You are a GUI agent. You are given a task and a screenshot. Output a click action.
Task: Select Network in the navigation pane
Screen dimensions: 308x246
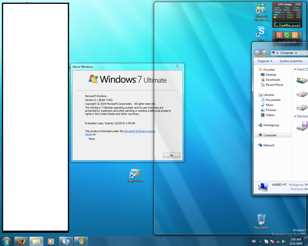point(266,145)
